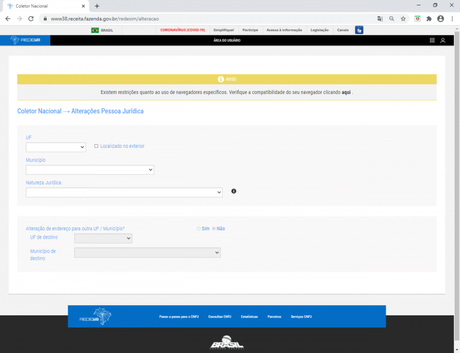Expand the Município dropdown list
Viewport: 460px width, 353px height.
point(90,170)
